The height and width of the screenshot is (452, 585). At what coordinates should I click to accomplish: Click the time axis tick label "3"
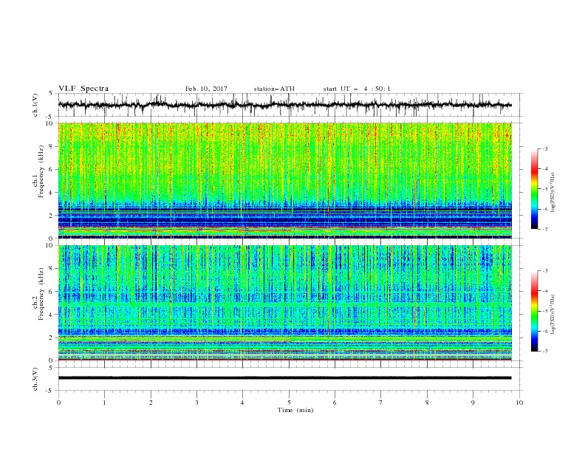(197, 403)
